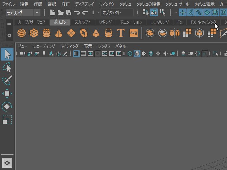Open the メッシュ ツール menu
The width and height of the screenshot is (227, 170).
(x=177, y=4)
